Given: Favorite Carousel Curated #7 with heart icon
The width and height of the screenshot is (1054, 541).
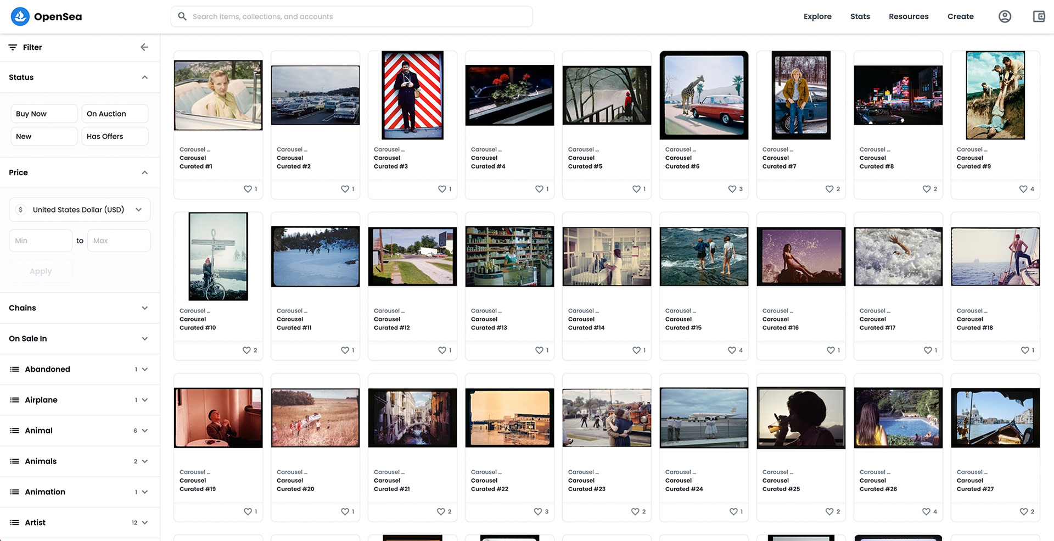Looking at the screenshot, I should (829, 189).
